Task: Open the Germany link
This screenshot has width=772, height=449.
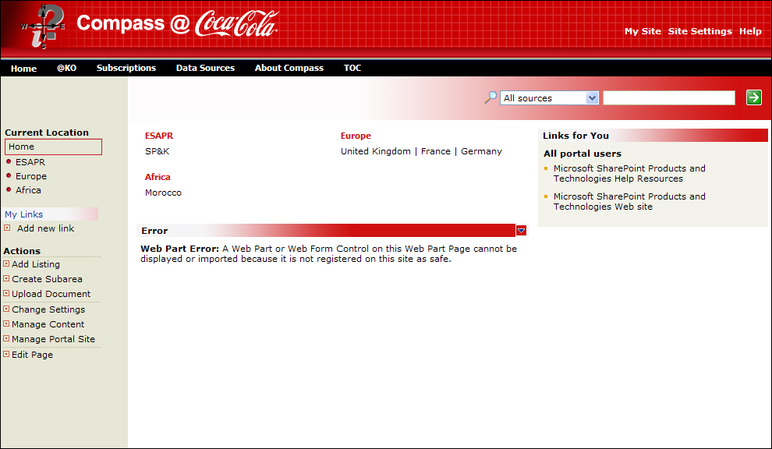Action: (x=481, y=151)
